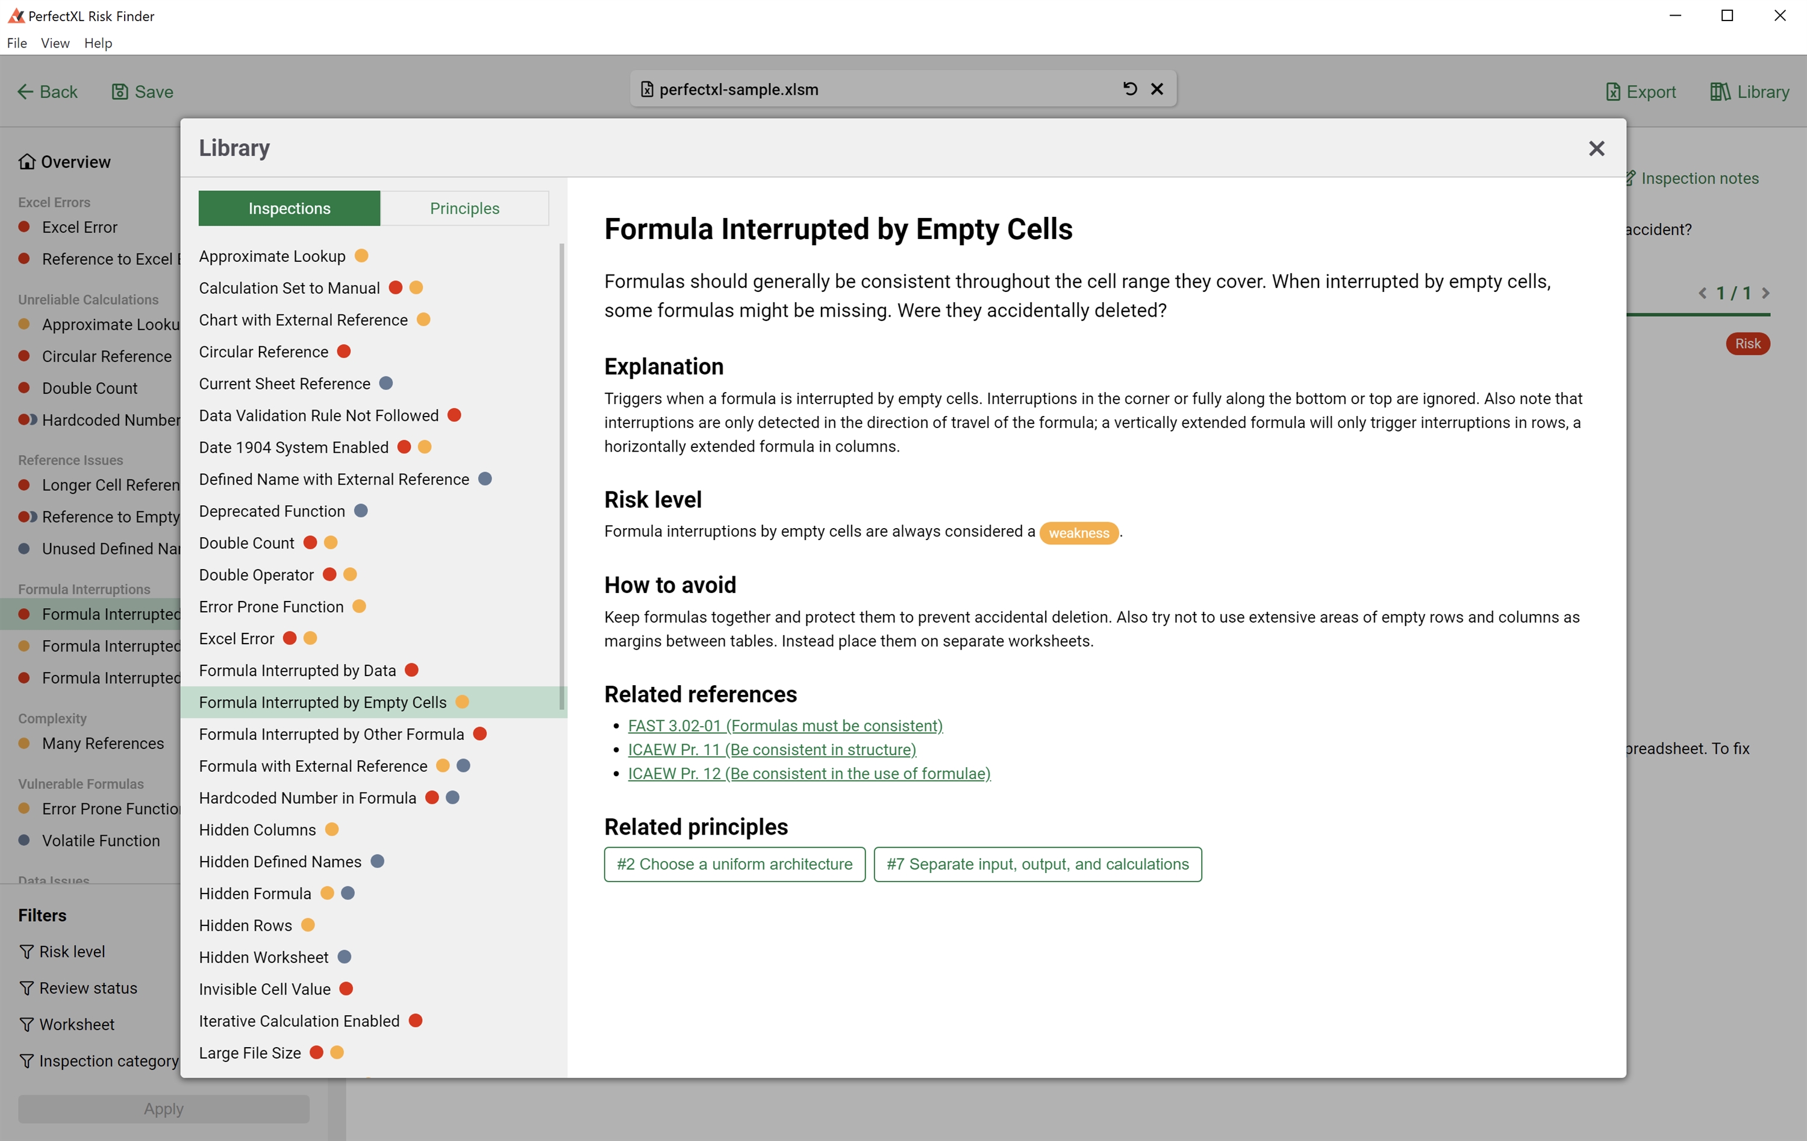Switch to the Principles tab
The height and width of the screenshot is (1141, 1807).
point(464,208)
